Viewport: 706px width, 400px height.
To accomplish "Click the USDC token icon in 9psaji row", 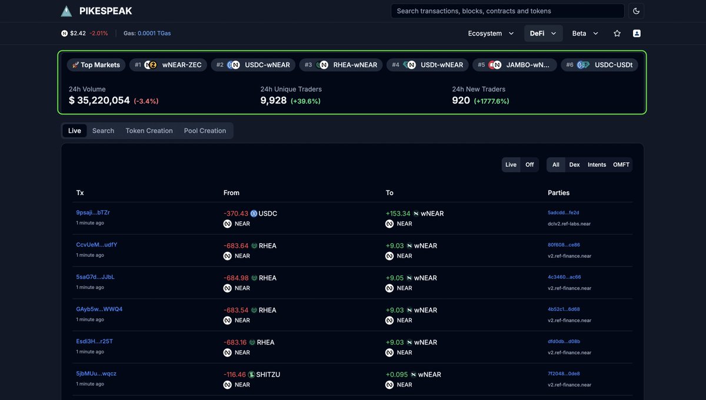I will [x=254, y=214].
